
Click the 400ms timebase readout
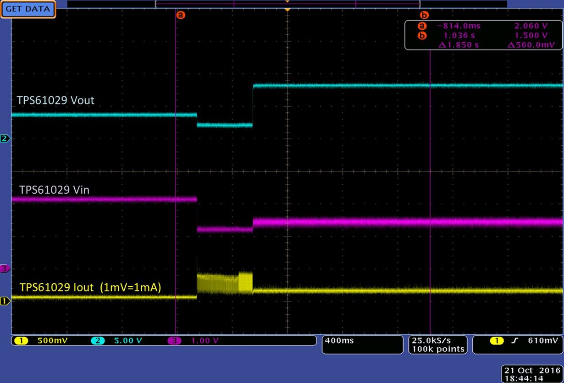point(339,341)
